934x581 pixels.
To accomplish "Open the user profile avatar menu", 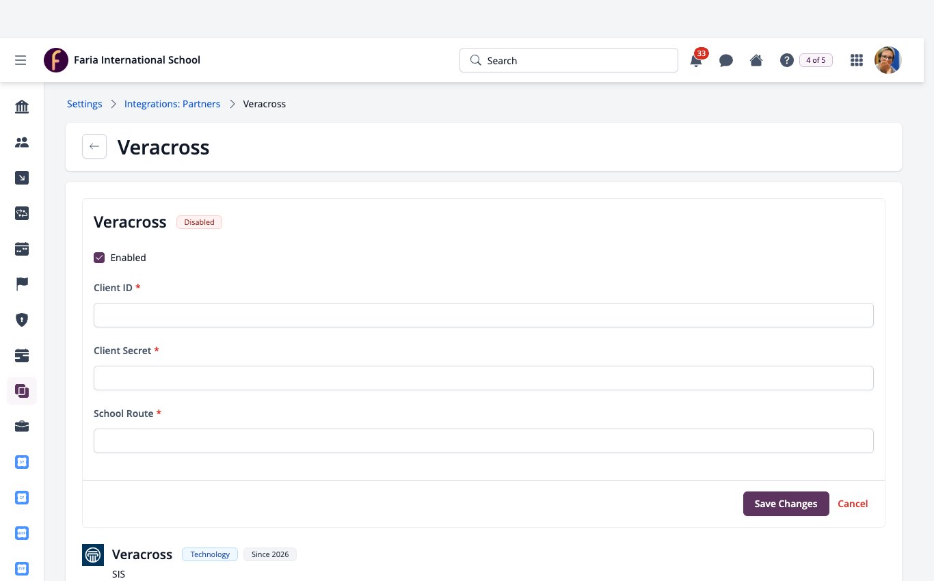I will click(x=888, y=60).
